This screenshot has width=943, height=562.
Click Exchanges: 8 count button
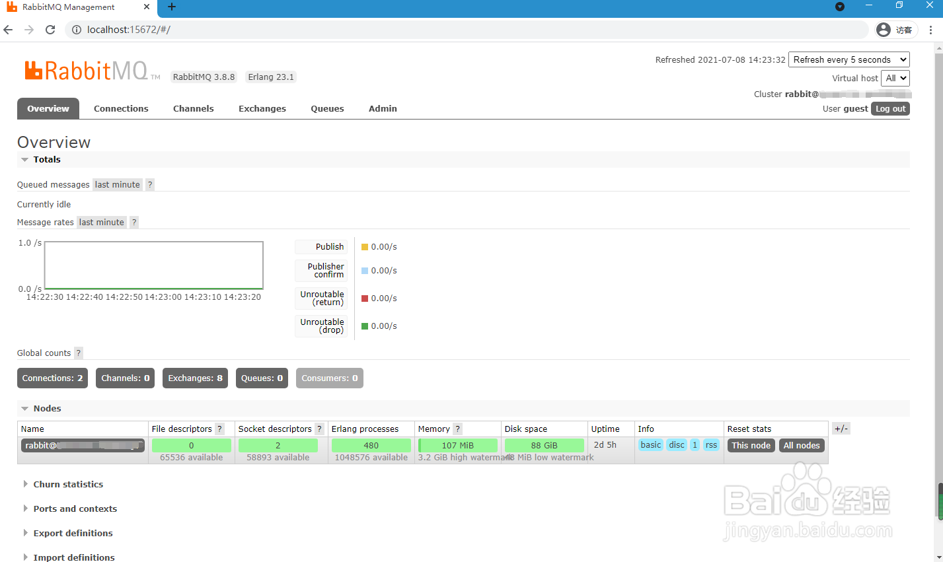(x=196, y=378)
